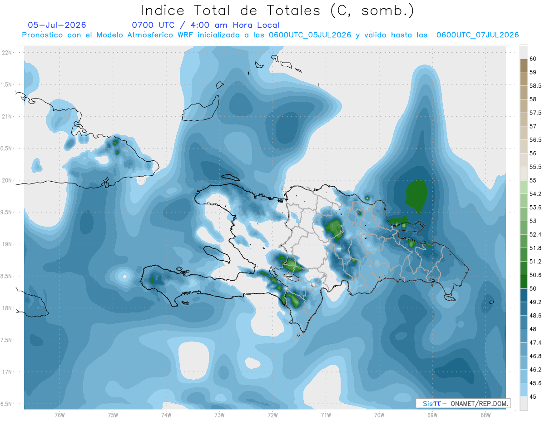Click the "70W" longitude label
This screenshot has width=545, height=421.
click(x=379, y=415)
